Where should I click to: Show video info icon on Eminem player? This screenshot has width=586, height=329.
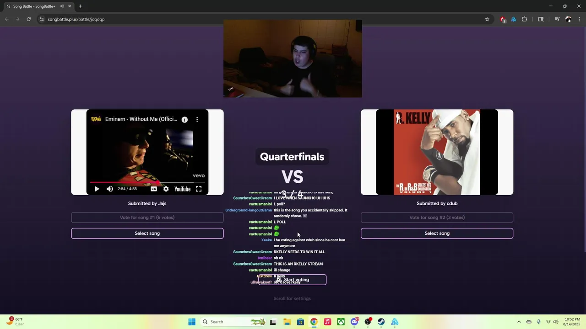pos(184,119)
